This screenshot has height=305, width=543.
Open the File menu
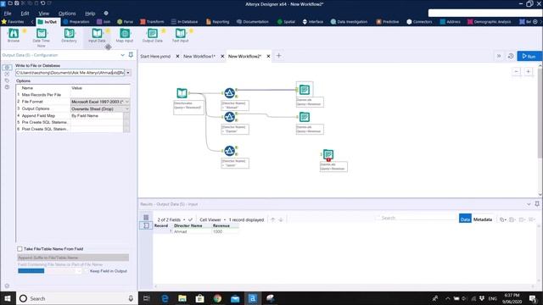(8, 14)
